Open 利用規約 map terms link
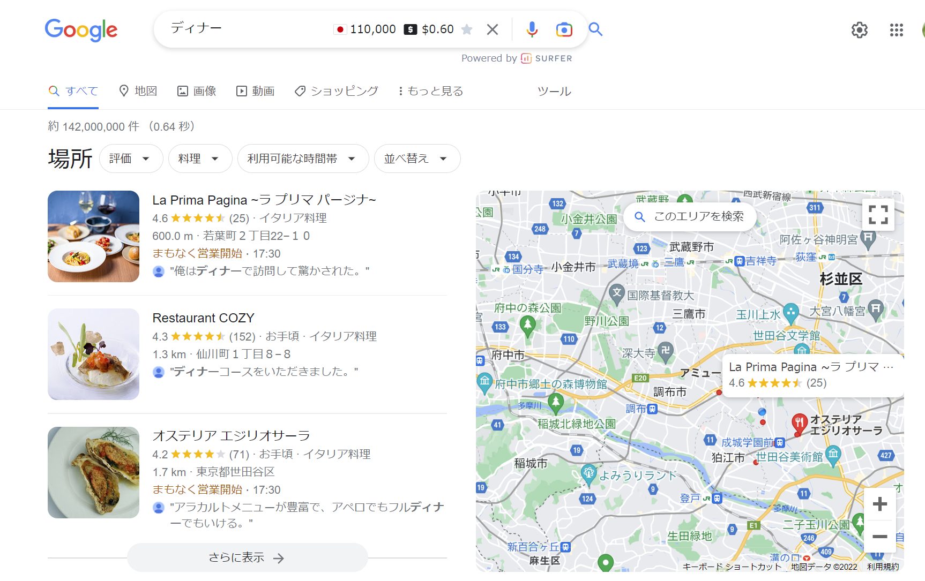 tap(883, 567)
